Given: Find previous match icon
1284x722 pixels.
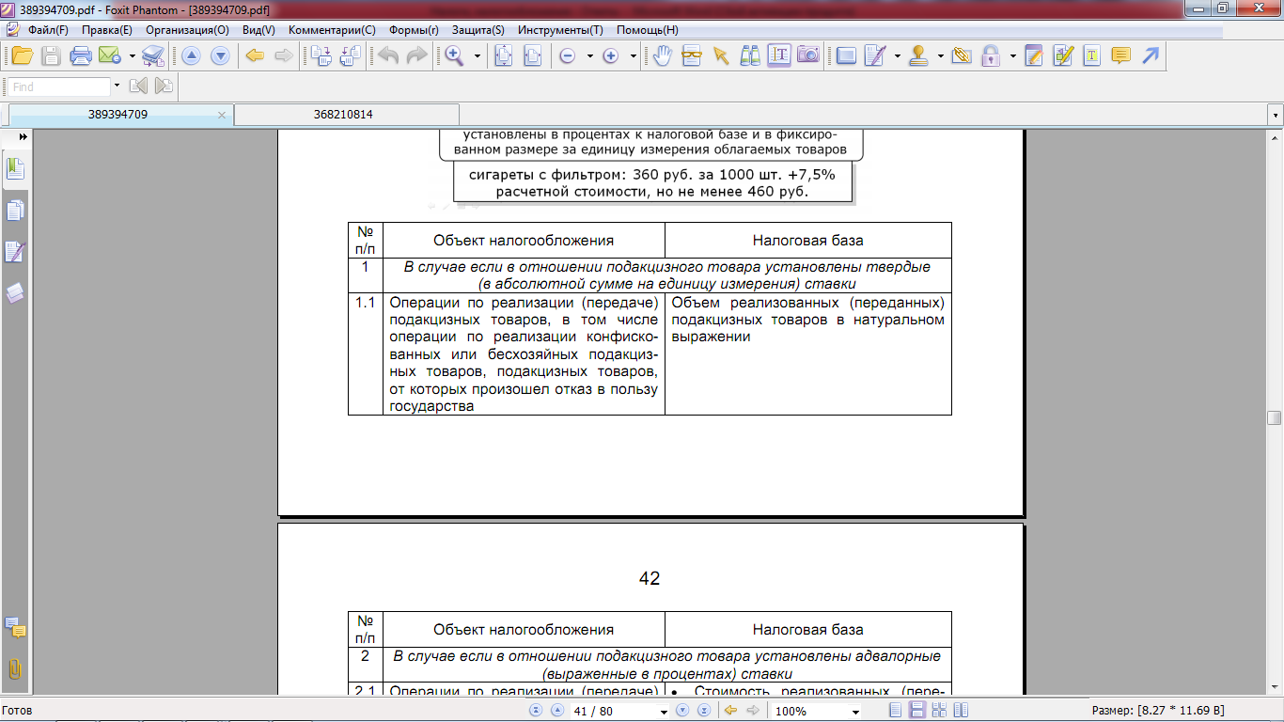Looking at the screenshot, I should click(139, 86).
